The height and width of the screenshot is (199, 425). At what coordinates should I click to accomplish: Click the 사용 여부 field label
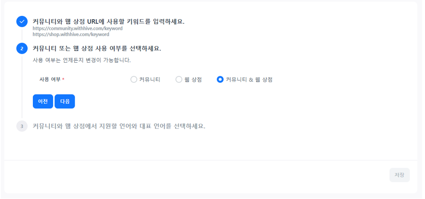click(x=50, y=79)
